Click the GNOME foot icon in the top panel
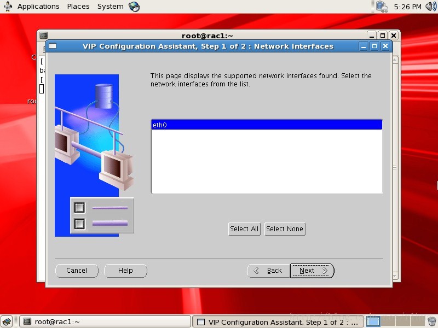Viewport: 438px width, 328px height. [8, 7]
